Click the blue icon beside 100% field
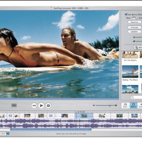 pyautogui.click(x=8, y=134)
